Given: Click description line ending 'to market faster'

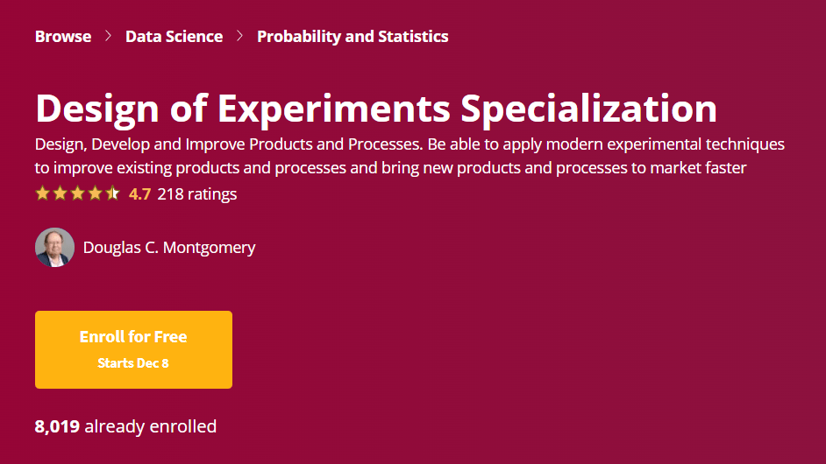Looking at the screenshot, I should tap(390, 168).
